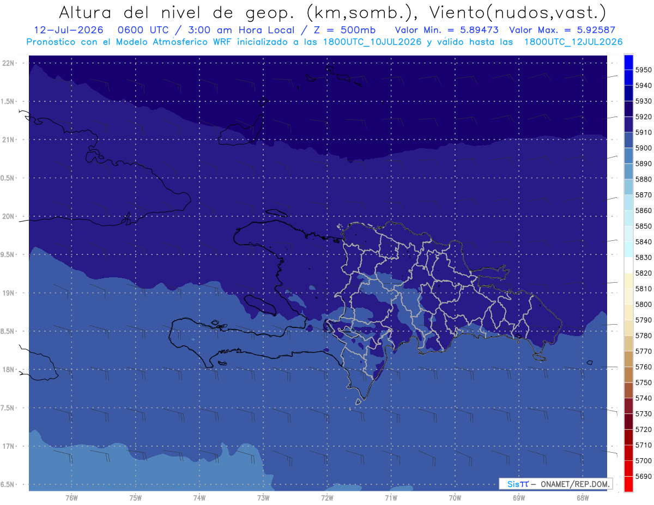
Task: Click the 'SisTT - ONAMET/REP.DOM.' credit label
Action: pyautogui.click(x=555, y=484)
